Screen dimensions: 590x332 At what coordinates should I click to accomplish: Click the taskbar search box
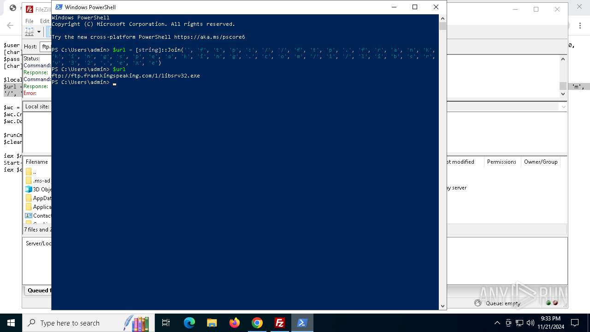coord(88,323)
